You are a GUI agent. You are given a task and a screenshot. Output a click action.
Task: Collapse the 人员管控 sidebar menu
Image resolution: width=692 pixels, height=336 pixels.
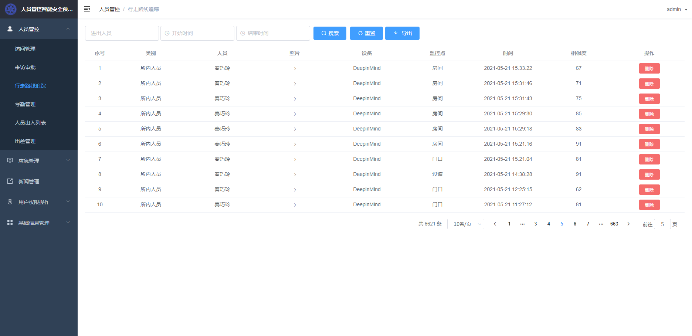point(39,29)
